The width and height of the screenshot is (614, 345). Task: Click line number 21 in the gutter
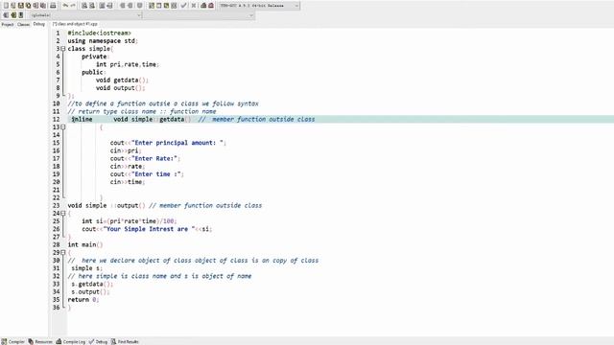click(x=57, y=190)
